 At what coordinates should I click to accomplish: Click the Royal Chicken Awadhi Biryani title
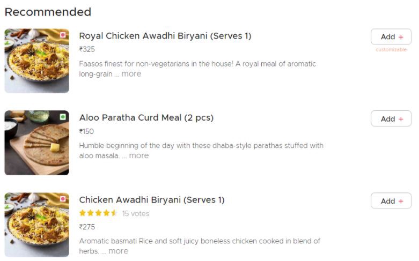pos(165,36)
